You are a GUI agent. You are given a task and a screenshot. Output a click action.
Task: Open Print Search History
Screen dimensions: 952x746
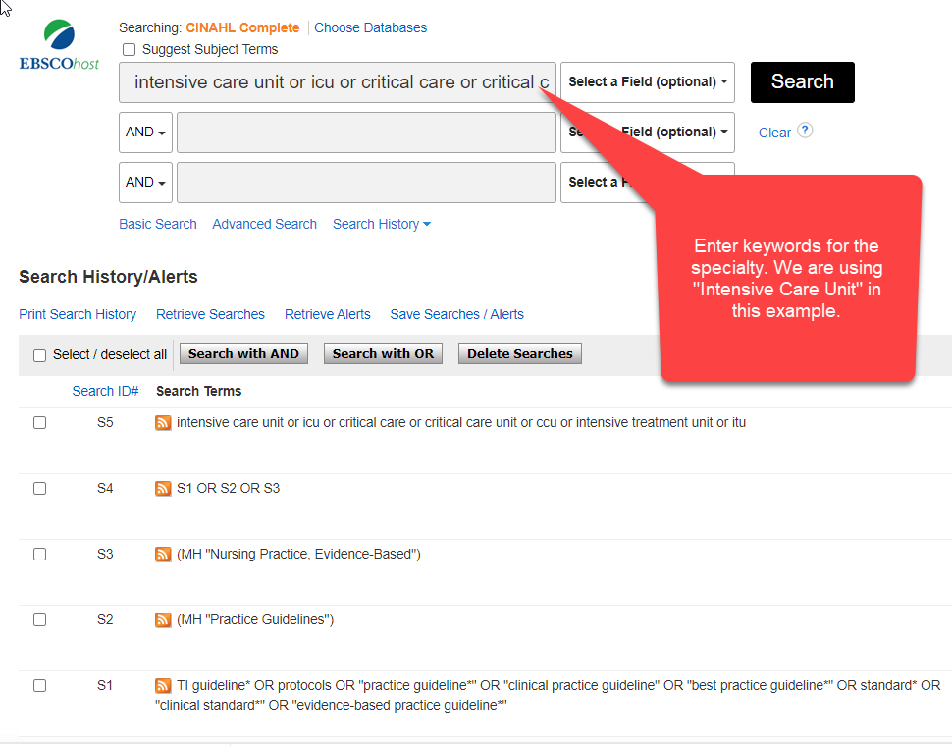(78, 314)
